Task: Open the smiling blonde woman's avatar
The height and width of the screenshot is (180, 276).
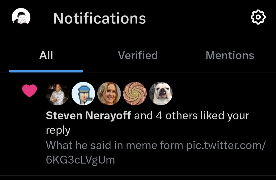Action: (109, 93)
